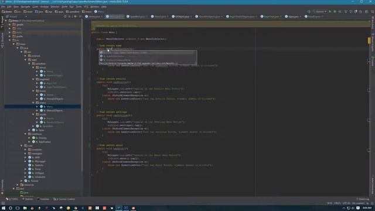Open Project panel settings gear icon
Viewport: 375px width, 211px height.
pos(75,16)
